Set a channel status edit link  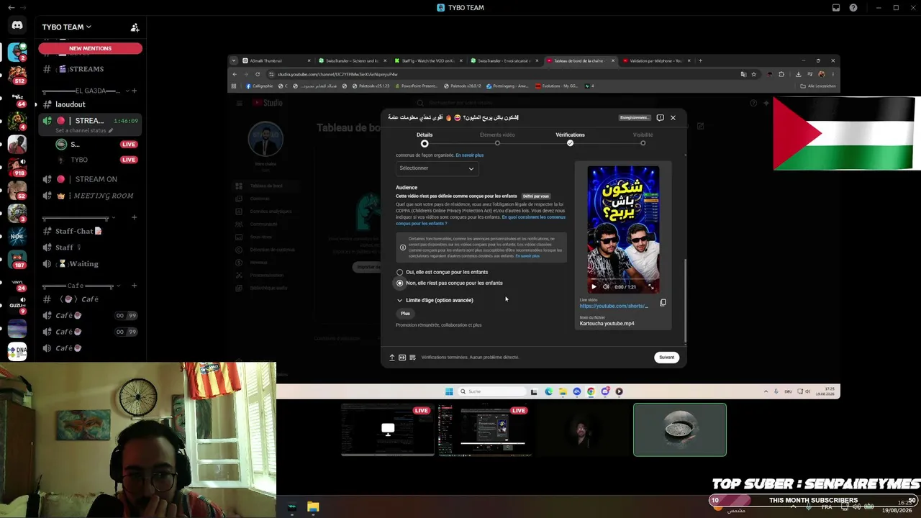[84, 131]
